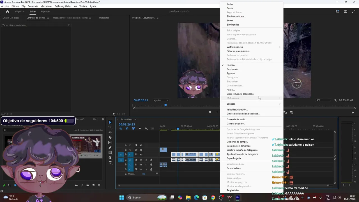359x202 pixels.
Task: Open Secuencia 01 timeline panel menu
Action: pyautogui.click(x=135, y=119)
